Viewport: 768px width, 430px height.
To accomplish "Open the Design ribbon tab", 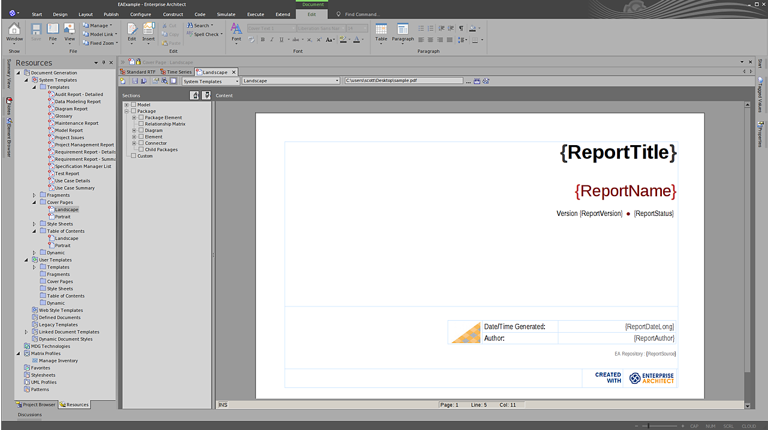I will [x=60, y=14].
